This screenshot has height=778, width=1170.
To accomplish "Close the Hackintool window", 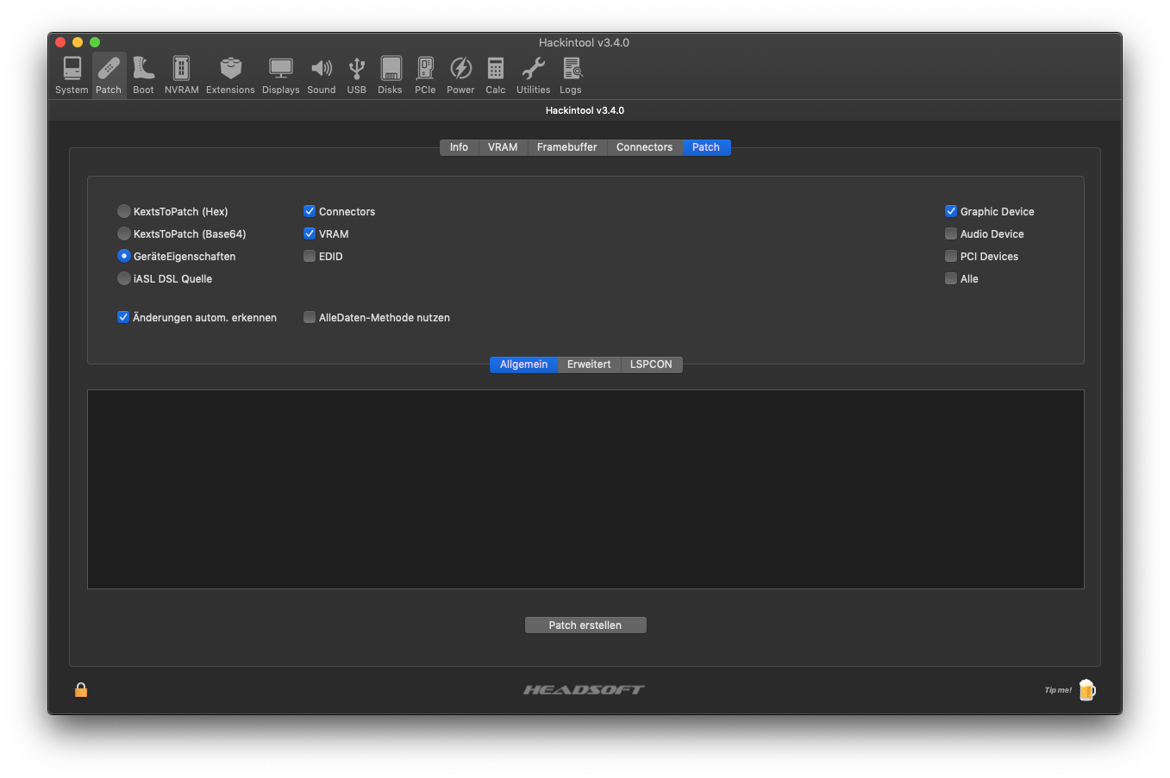I will (x=60, y=42).
